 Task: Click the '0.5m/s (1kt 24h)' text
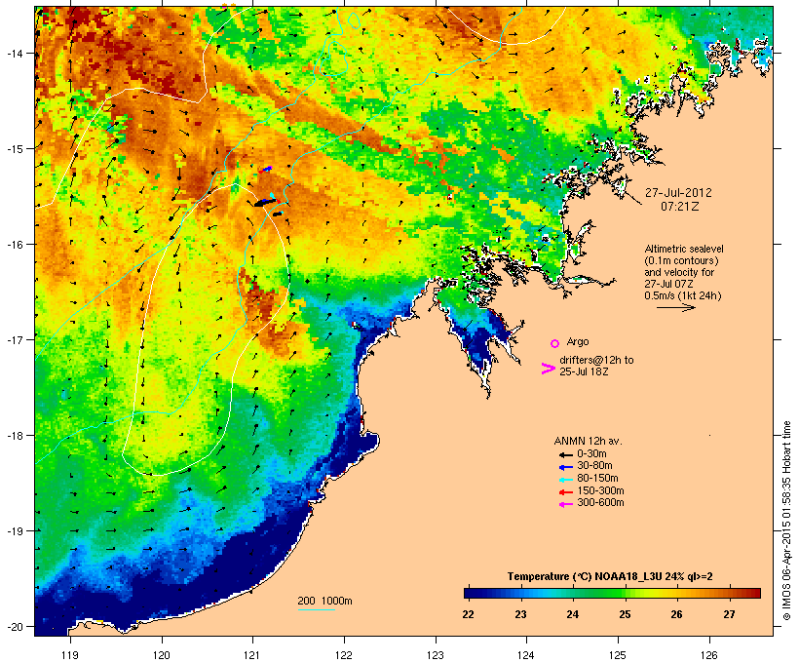[683, 295]
